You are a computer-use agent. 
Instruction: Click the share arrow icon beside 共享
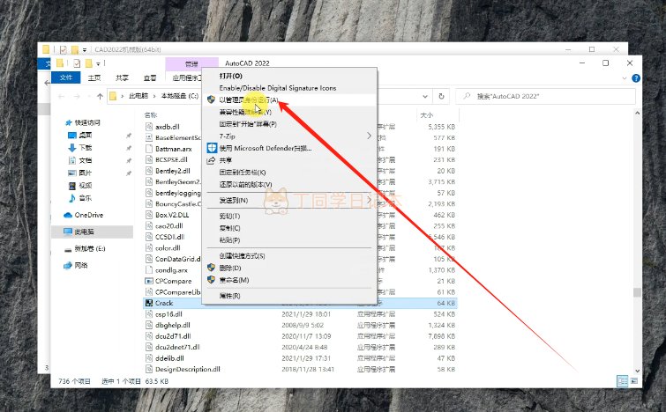pos(211,160)
